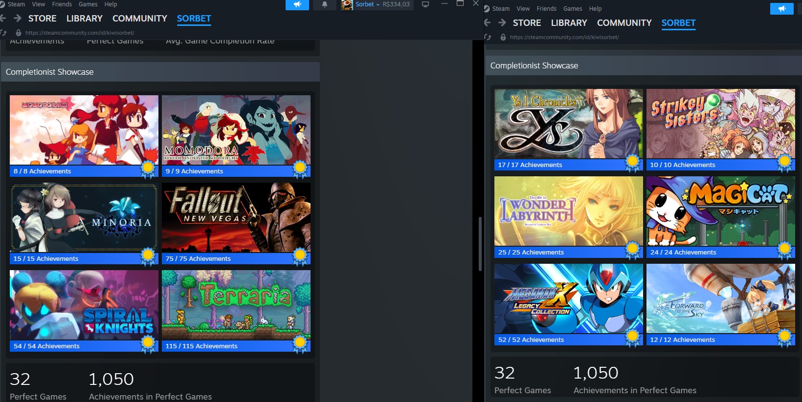Open the Steam menu in the right window
Image resolution: width=802 pixels, height=402 pixels.
(501, 9)
